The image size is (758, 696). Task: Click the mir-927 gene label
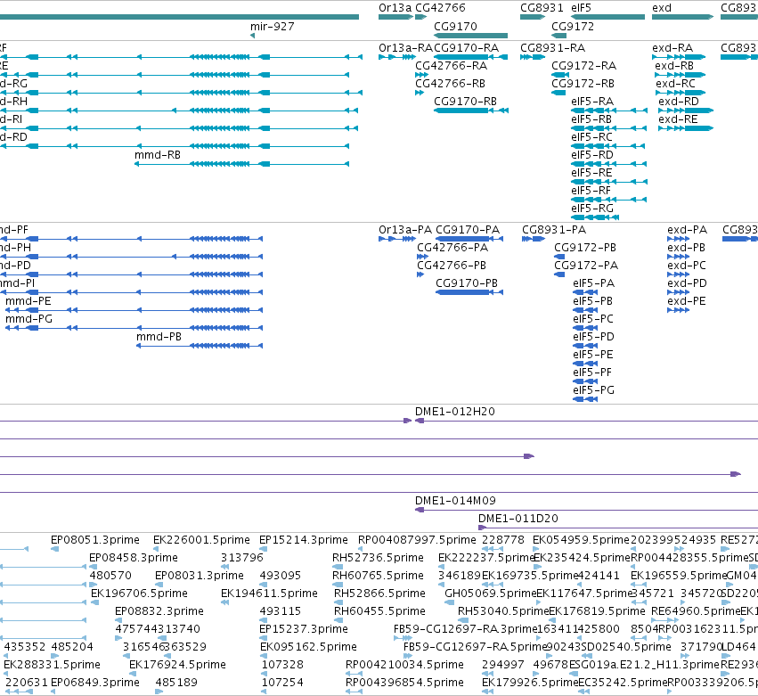pos(273,27)
